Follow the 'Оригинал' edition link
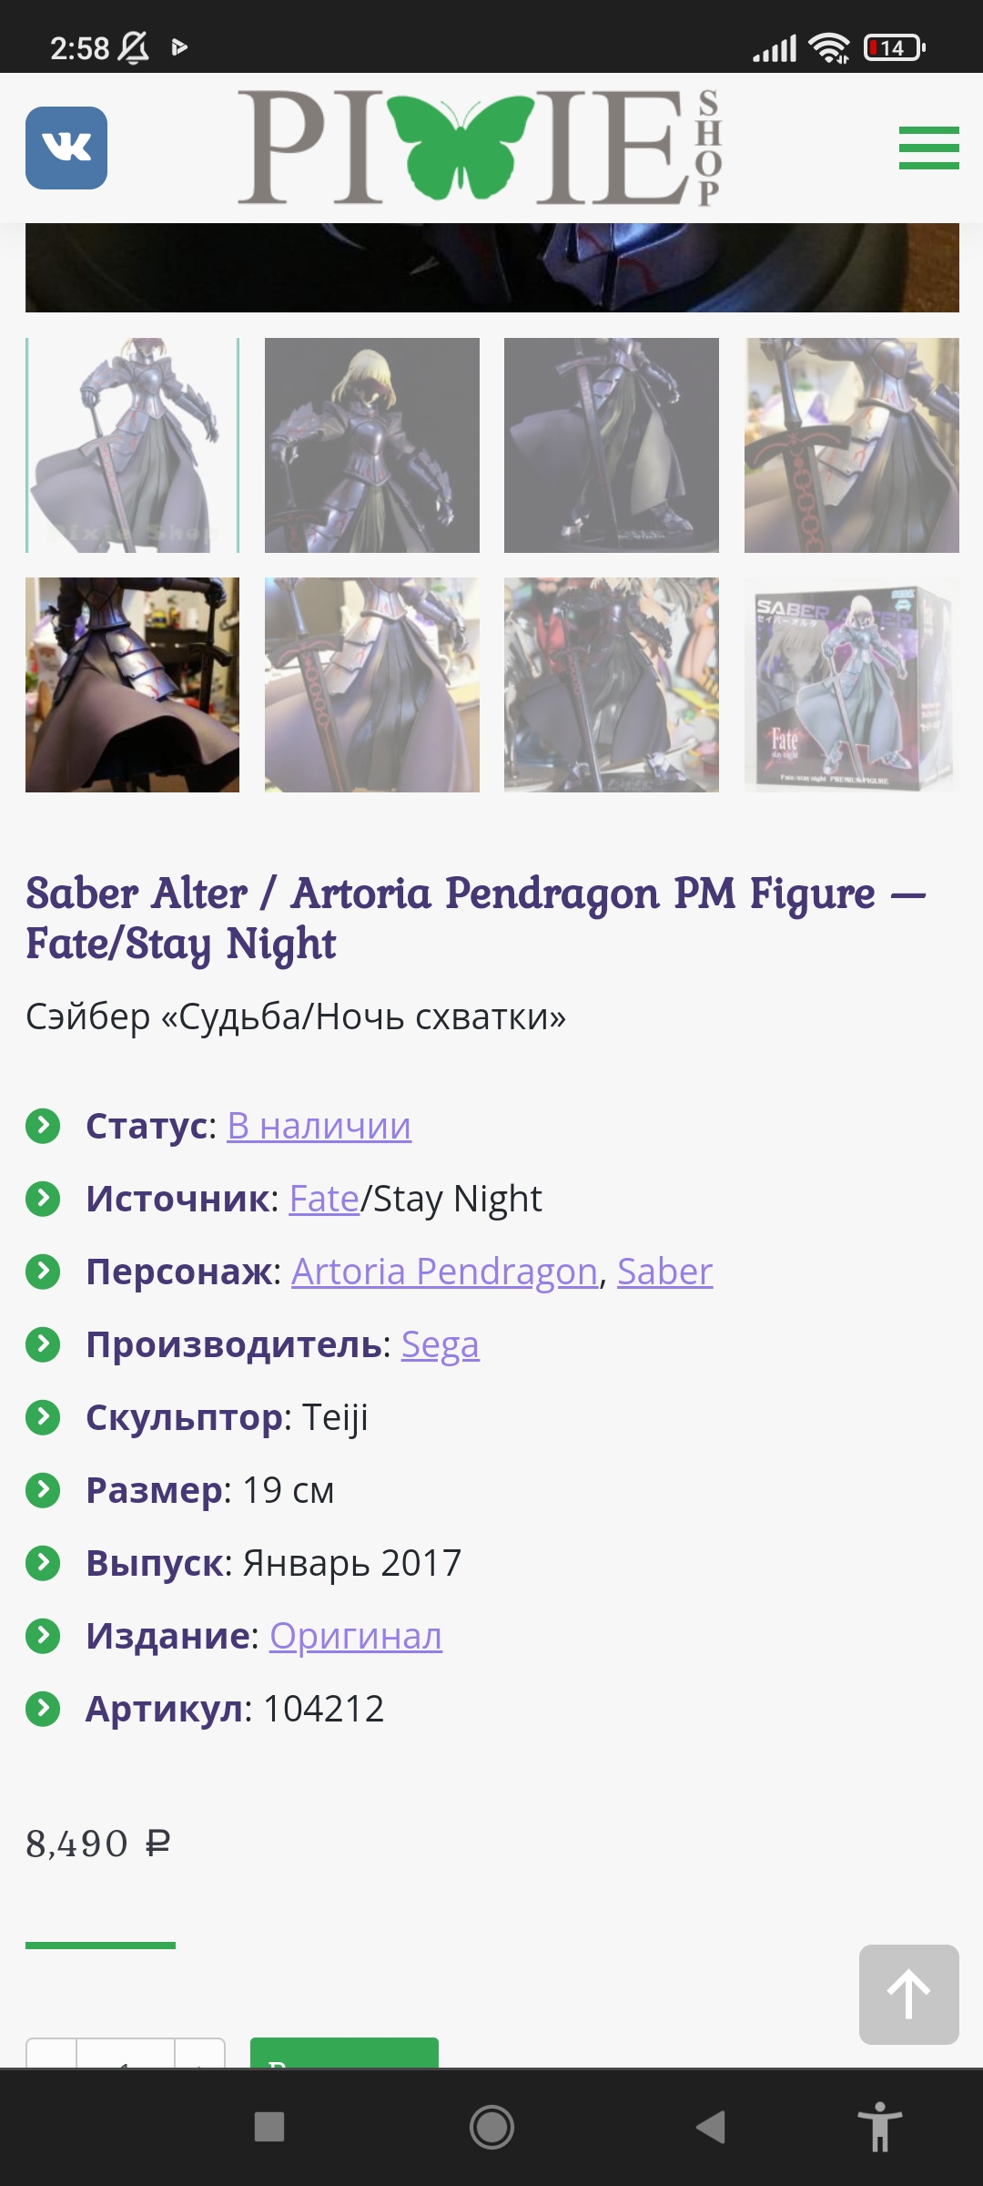 pos(356,1636)
